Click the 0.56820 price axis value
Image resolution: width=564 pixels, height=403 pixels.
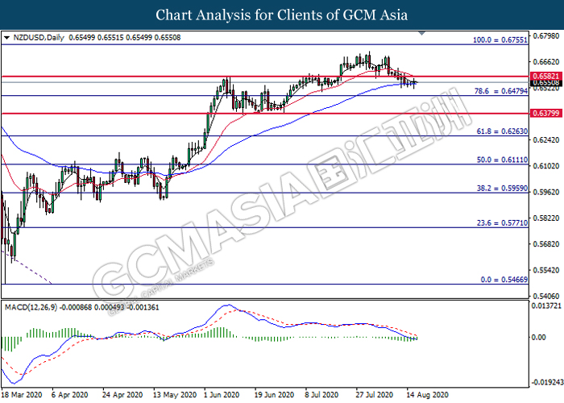tap(546, 244)
